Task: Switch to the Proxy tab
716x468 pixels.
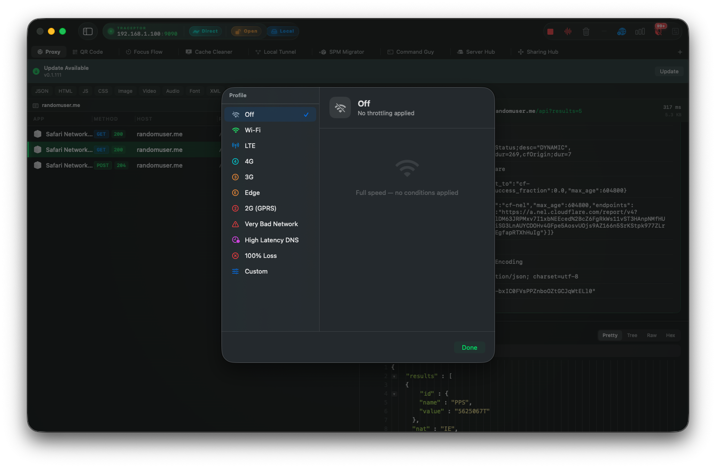Action: click(x=49, y=52)
